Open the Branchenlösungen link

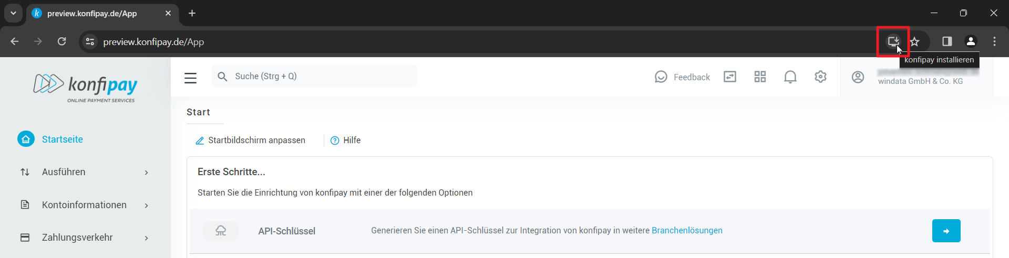pyautogui.click(x=687, y=231)
